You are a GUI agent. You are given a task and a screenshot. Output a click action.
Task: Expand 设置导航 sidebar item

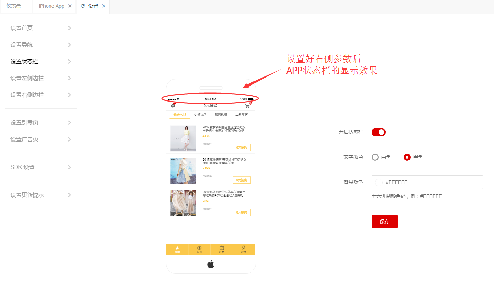click(41, 45)
